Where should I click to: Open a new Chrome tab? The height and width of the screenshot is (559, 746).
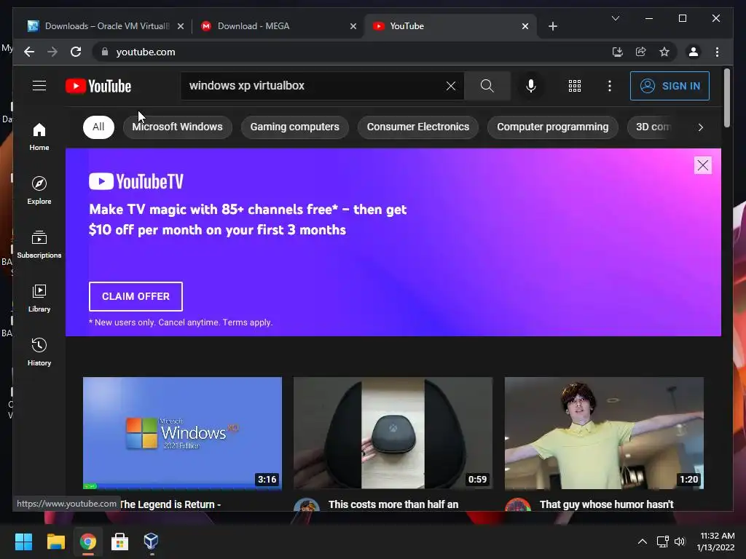click(552, 26)
